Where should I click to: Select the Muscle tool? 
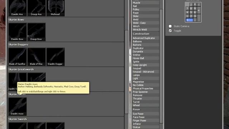coord(146,3)
